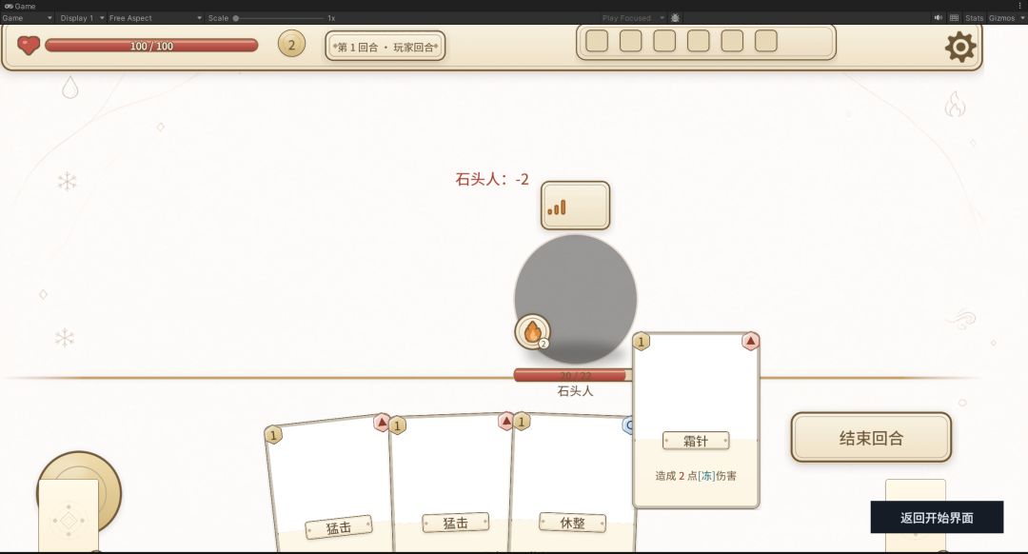
Task: Click the 造成 2 点[冻]伤害 description
Action: [x=696, y=475]
